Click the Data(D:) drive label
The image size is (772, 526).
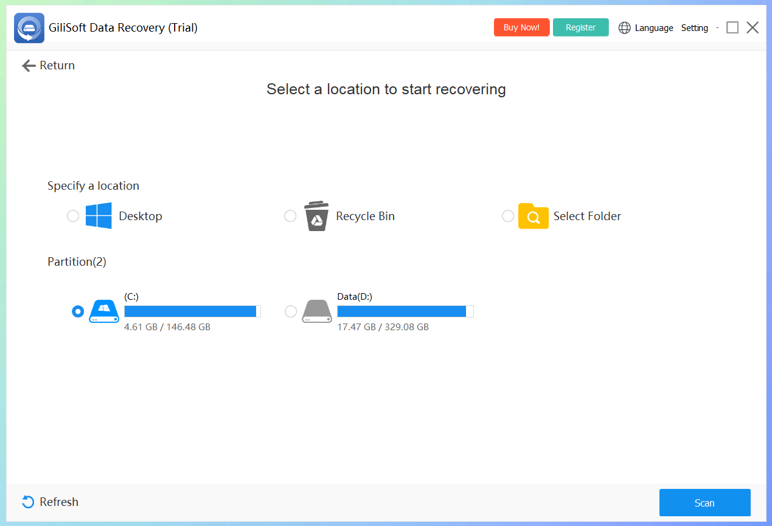tap(355, 297)
